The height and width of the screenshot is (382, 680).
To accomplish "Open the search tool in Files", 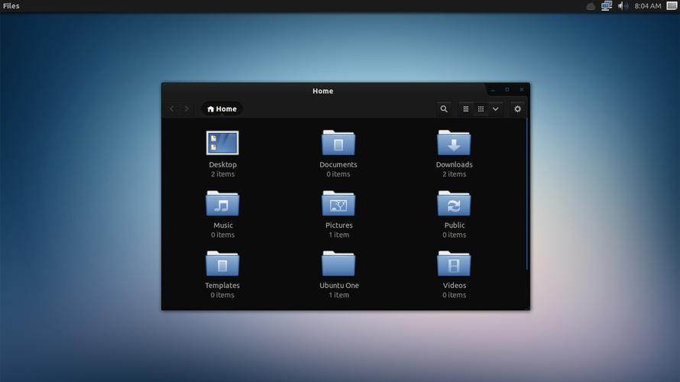I will tap(444, 109).
